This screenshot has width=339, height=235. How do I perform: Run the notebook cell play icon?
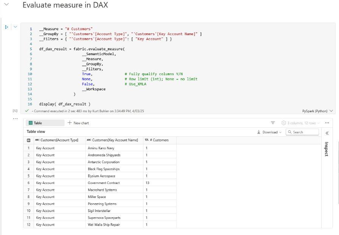(6, 27)
